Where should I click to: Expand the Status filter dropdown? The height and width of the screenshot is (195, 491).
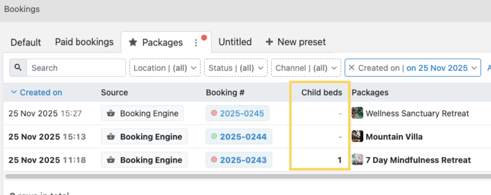[x=236, y=68]
